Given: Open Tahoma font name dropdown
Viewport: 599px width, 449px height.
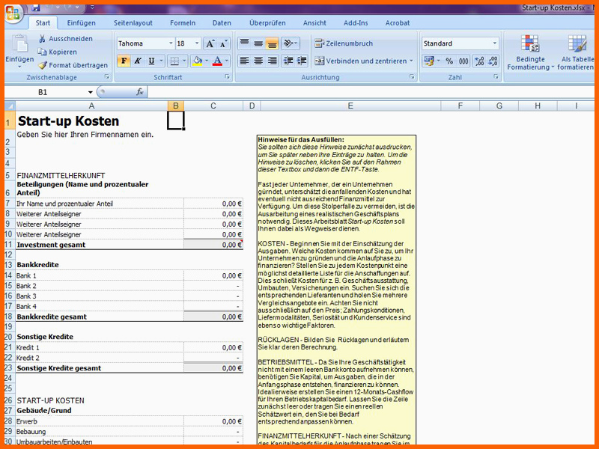Looking at the screenshot, I should [171, 43].
